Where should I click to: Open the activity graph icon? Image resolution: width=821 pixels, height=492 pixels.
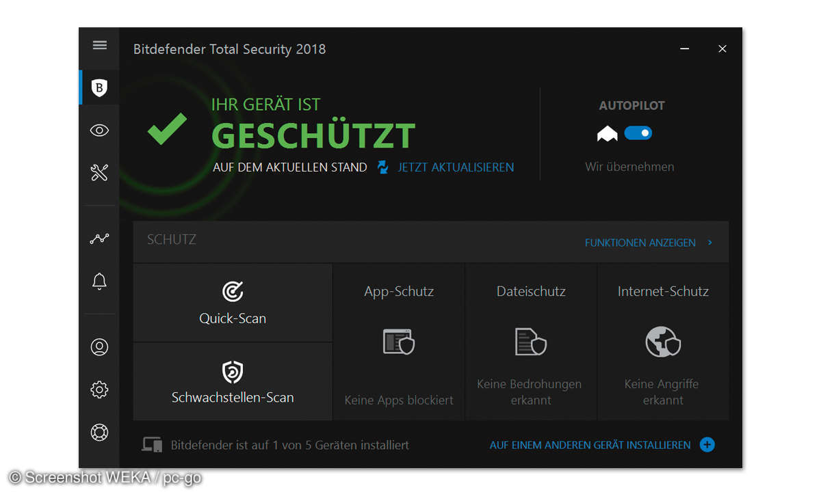coord(100,238)
